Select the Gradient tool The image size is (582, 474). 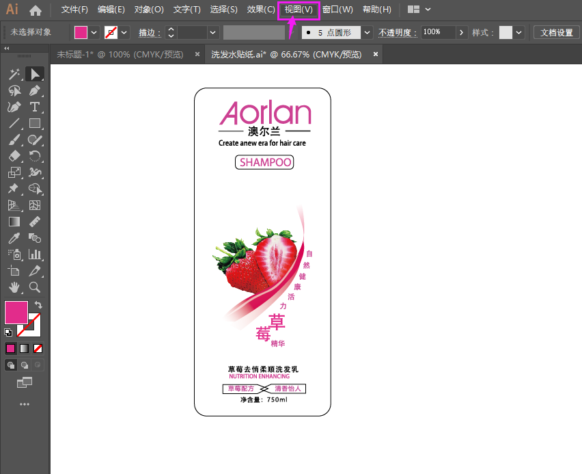[x=14, y=222]
